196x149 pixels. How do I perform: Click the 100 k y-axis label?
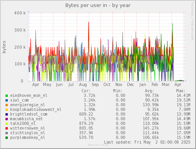point(20,64)
